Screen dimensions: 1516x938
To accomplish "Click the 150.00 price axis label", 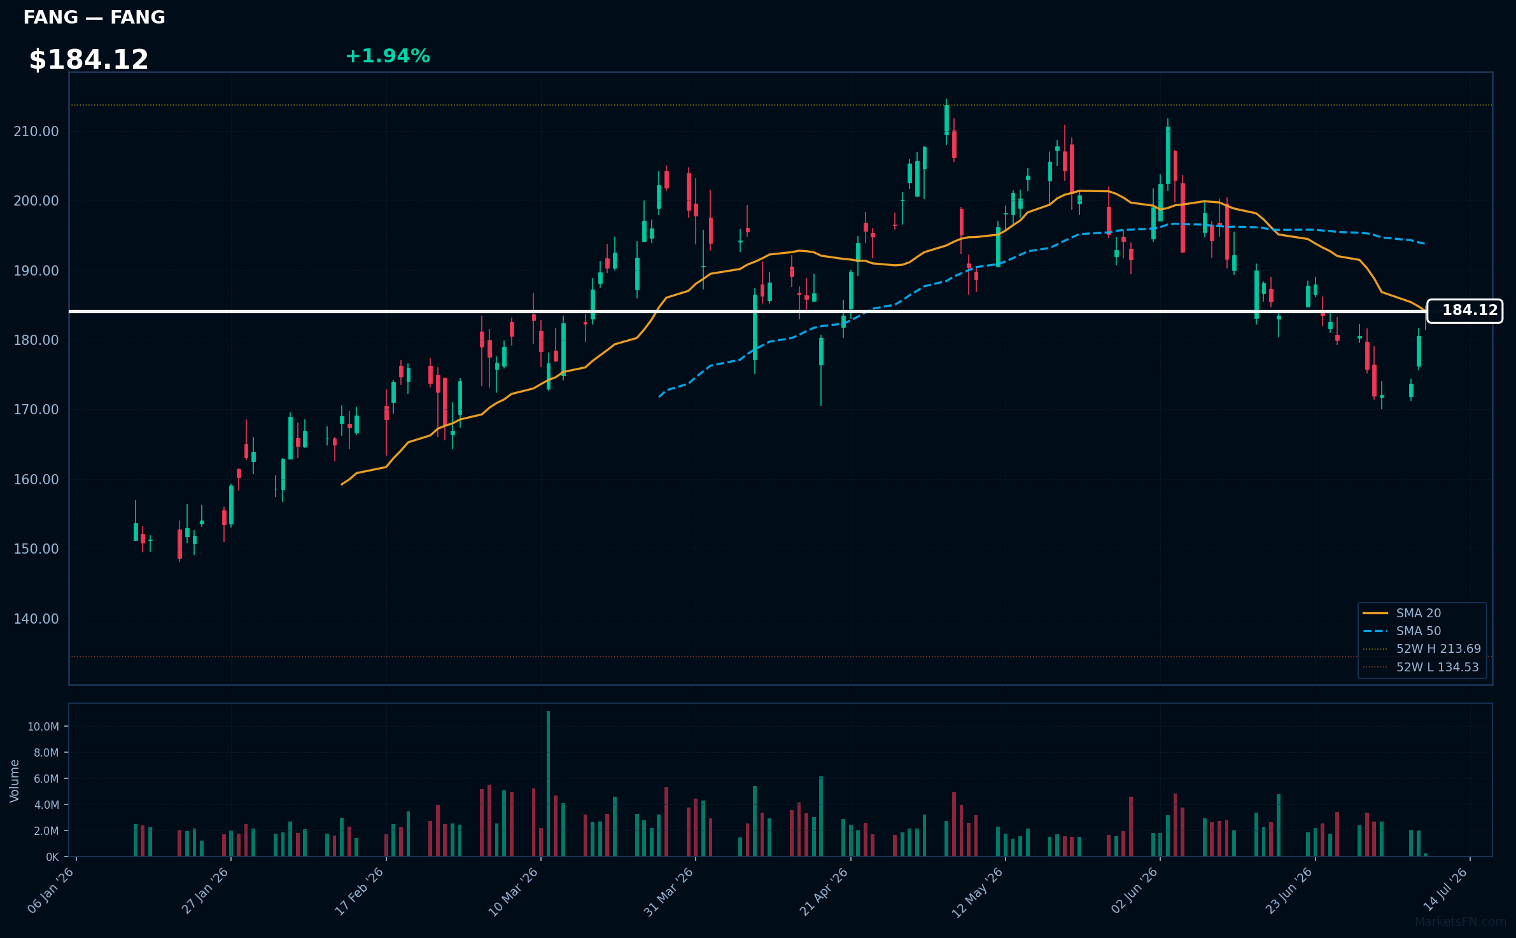I will click(x=36, y=549).
